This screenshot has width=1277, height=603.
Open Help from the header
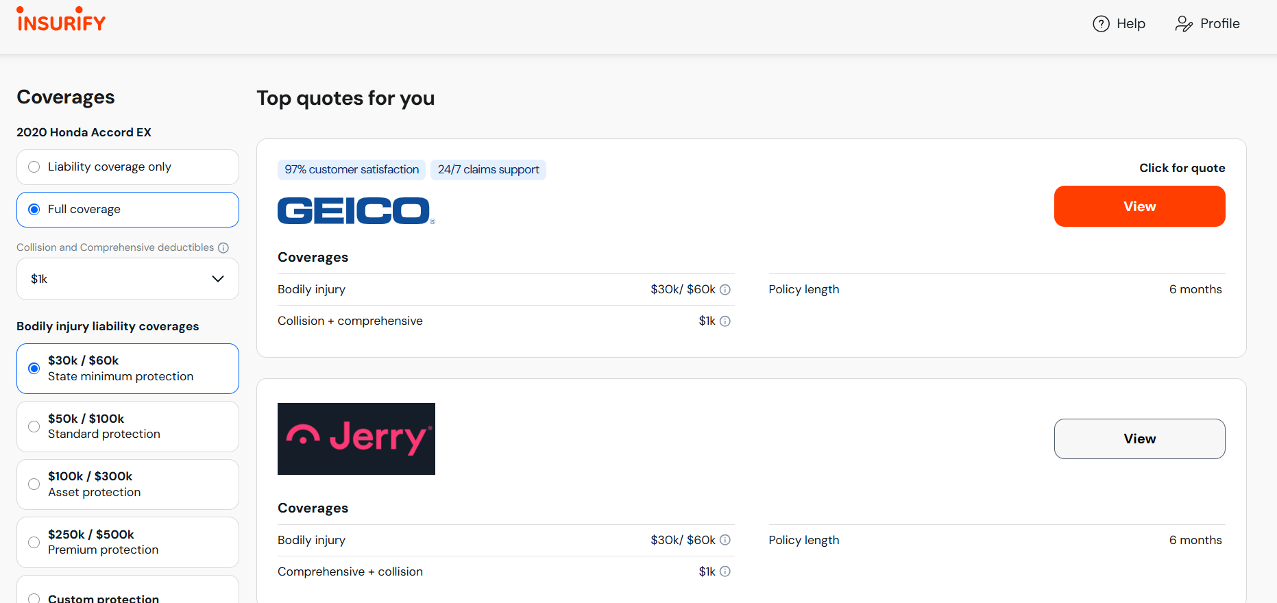(1119, 24)
